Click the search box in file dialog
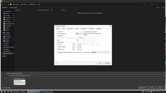This screenshot has width=166, height=93. (x=156, y=4)
